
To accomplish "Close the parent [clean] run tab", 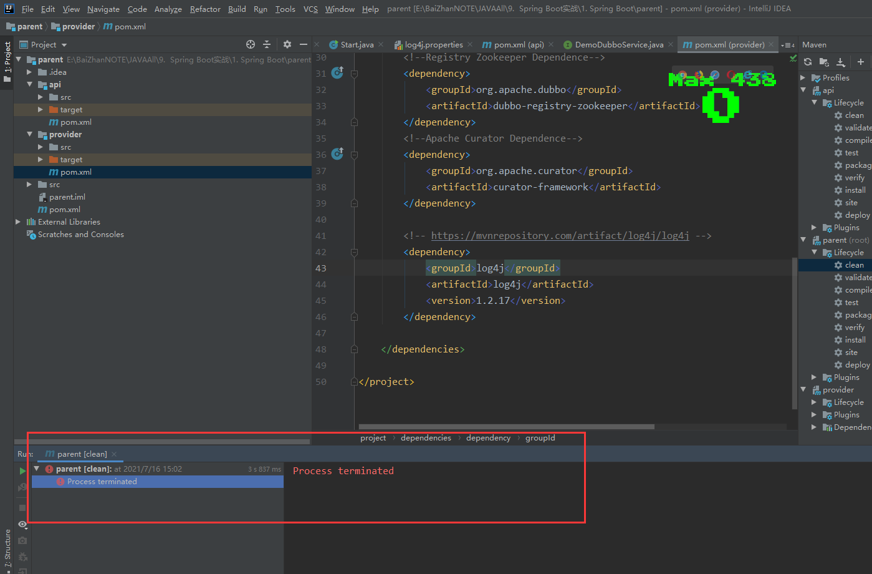I will click(114, 454).
